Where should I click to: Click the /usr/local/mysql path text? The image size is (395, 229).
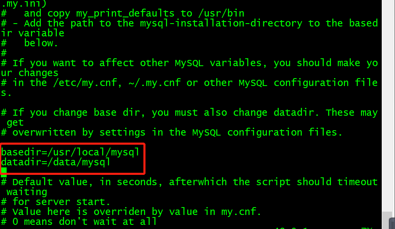point(93,152)
